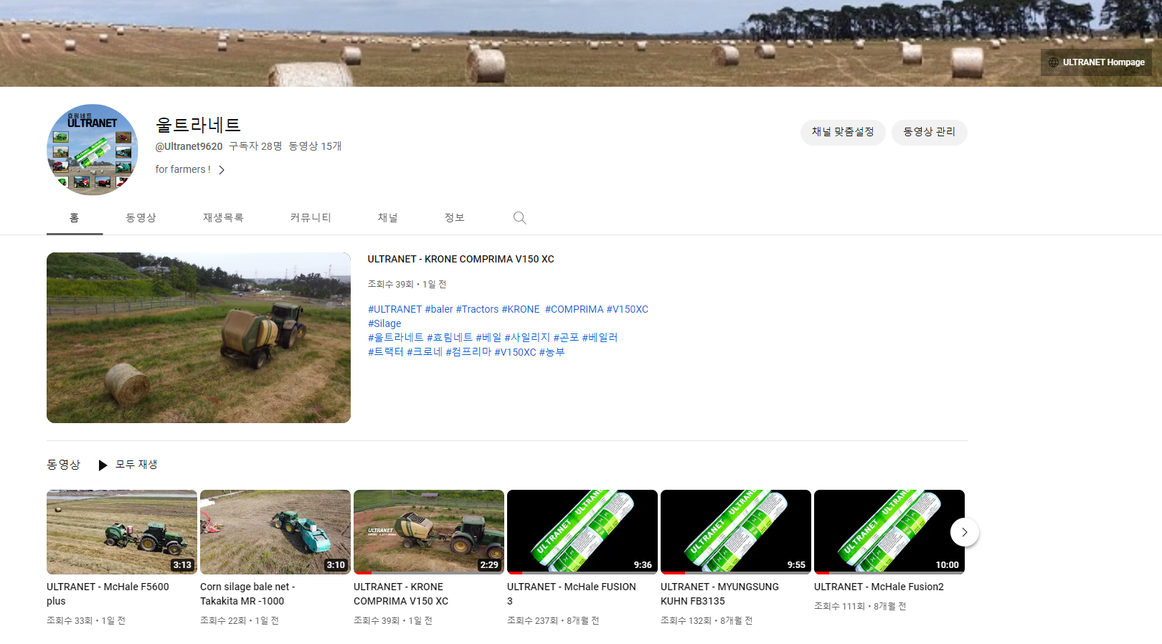Click the title Corn silage bale net - Takakita MR -1000
The width and height of the screenshot is (1162, 644).
[x=247, y=594]
